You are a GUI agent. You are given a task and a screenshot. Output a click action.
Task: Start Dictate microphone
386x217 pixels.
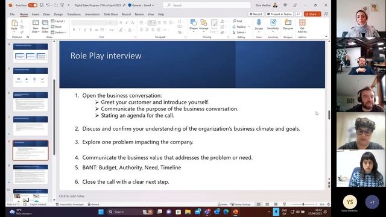click(x=259, y=25)
